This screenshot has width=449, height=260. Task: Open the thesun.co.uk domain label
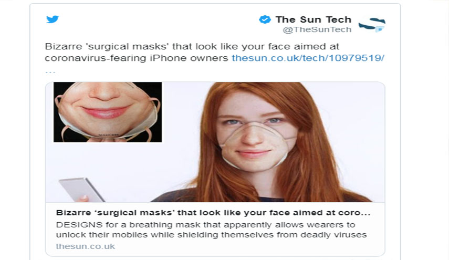click(x=85, y=246)
